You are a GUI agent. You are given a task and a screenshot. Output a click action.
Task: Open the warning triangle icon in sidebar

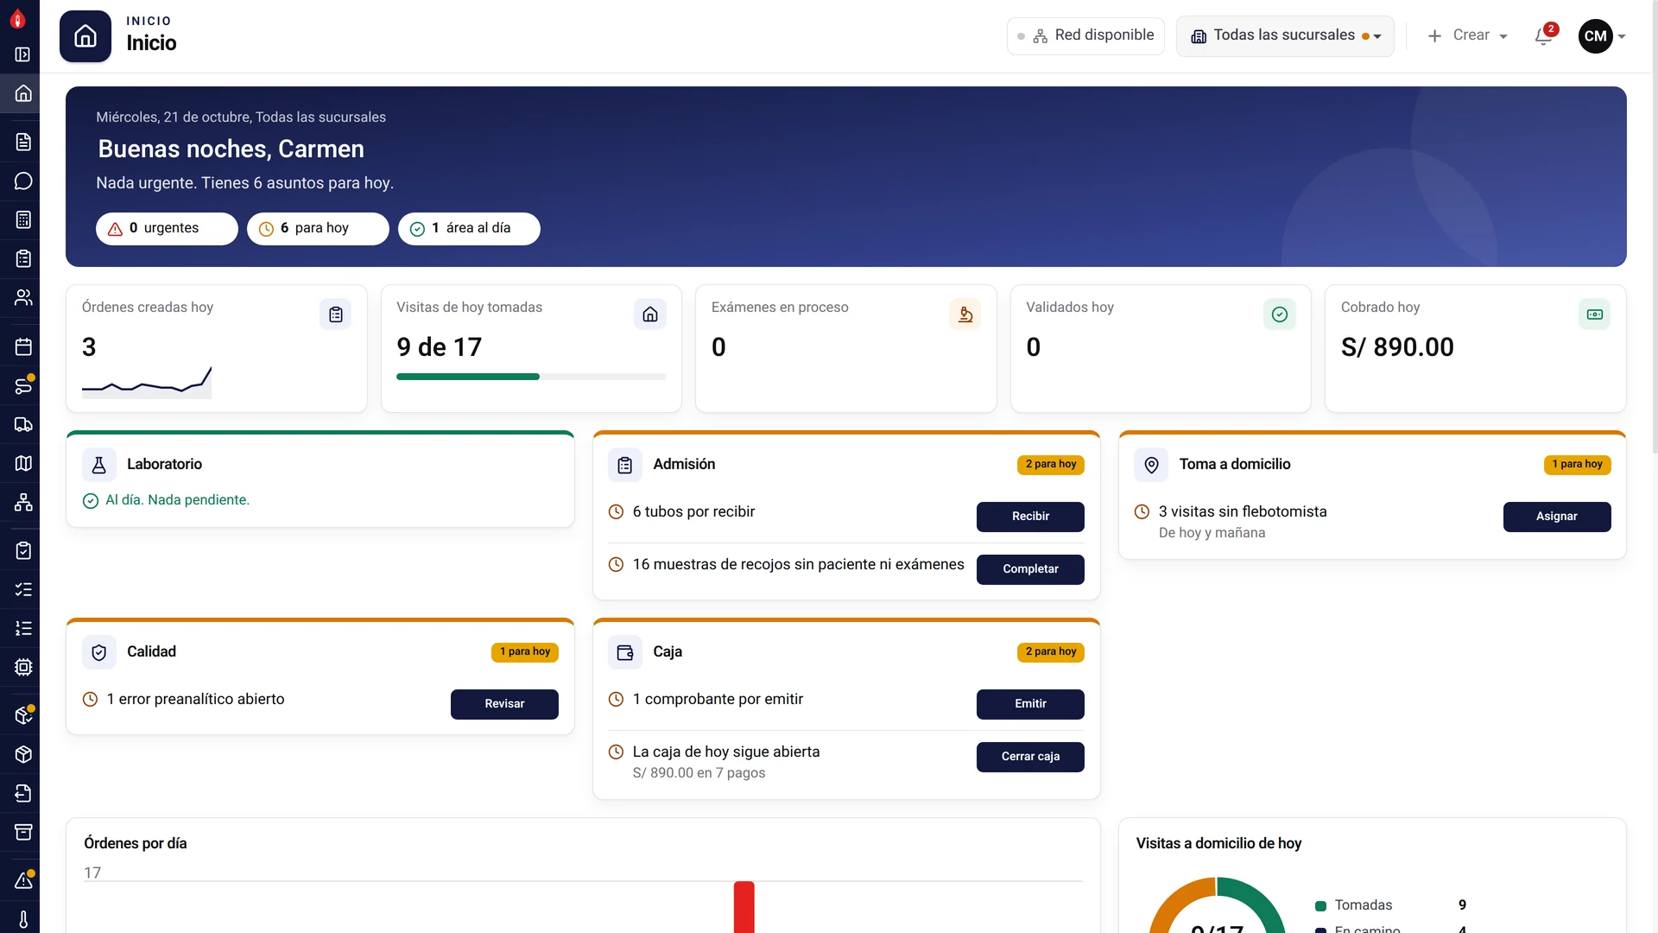(x=23, y=880)
